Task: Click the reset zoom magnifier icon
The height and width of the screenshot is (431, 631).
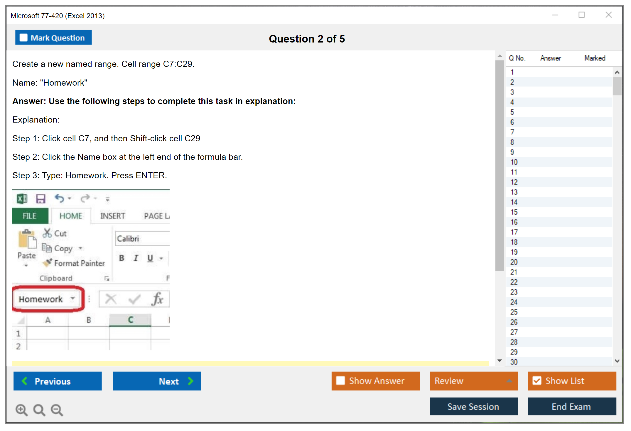Action: 39,410
